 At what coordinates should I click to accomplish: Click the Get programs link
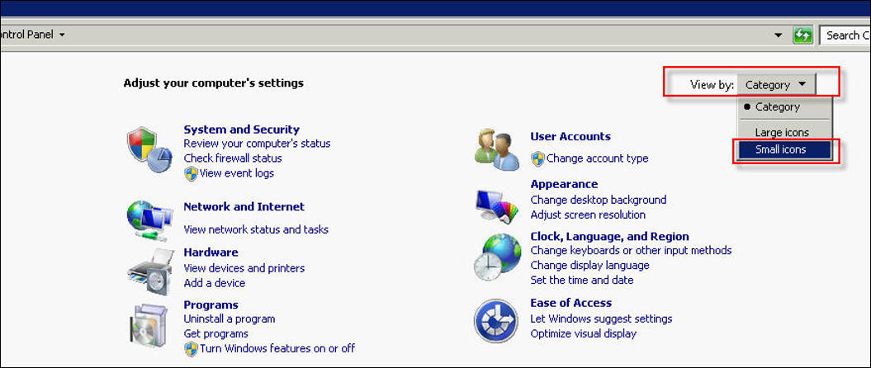(216, 334)
